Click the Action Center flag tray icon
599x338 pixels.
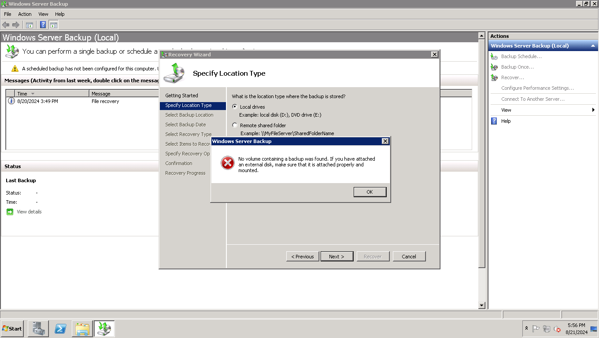click(x=536, y=328)
